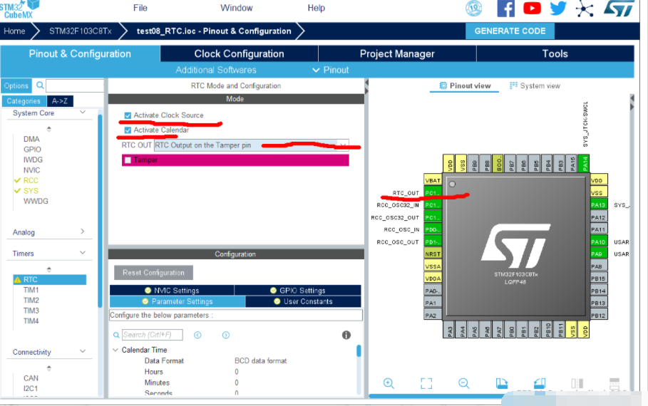Open the File menu
Viewport: 648px width, 406px height.
140,8
